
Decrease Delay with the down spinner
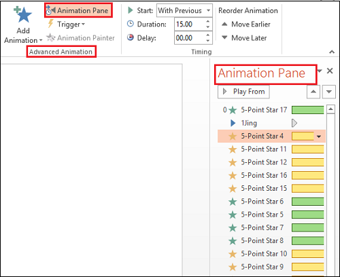207,41
